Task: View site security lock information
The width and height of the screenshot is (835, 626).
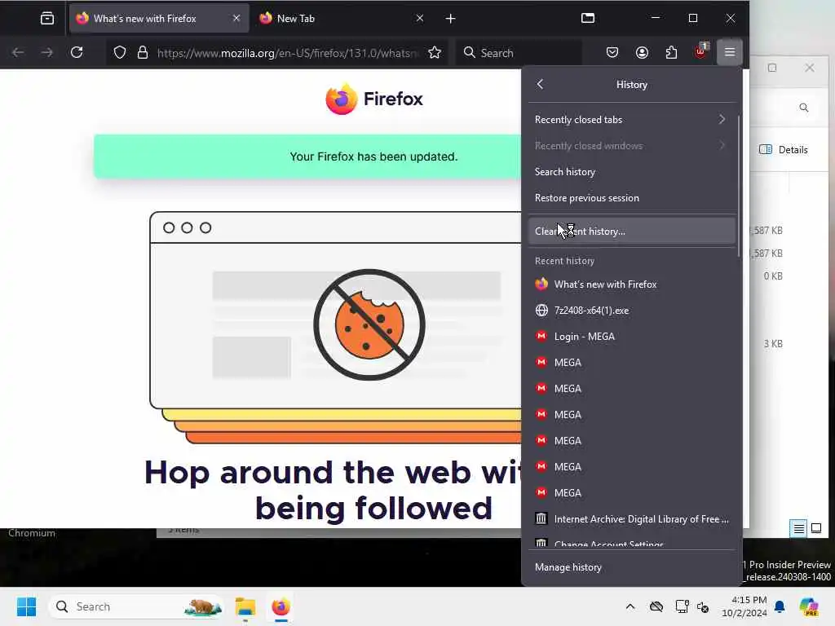Action: [x=142, y=52]
